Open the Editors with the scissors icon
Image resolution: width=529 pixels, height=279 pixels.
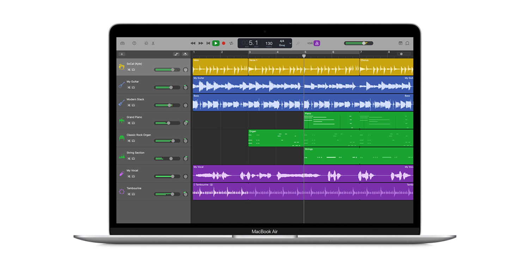pyautogui.click(x=153, y=43)
